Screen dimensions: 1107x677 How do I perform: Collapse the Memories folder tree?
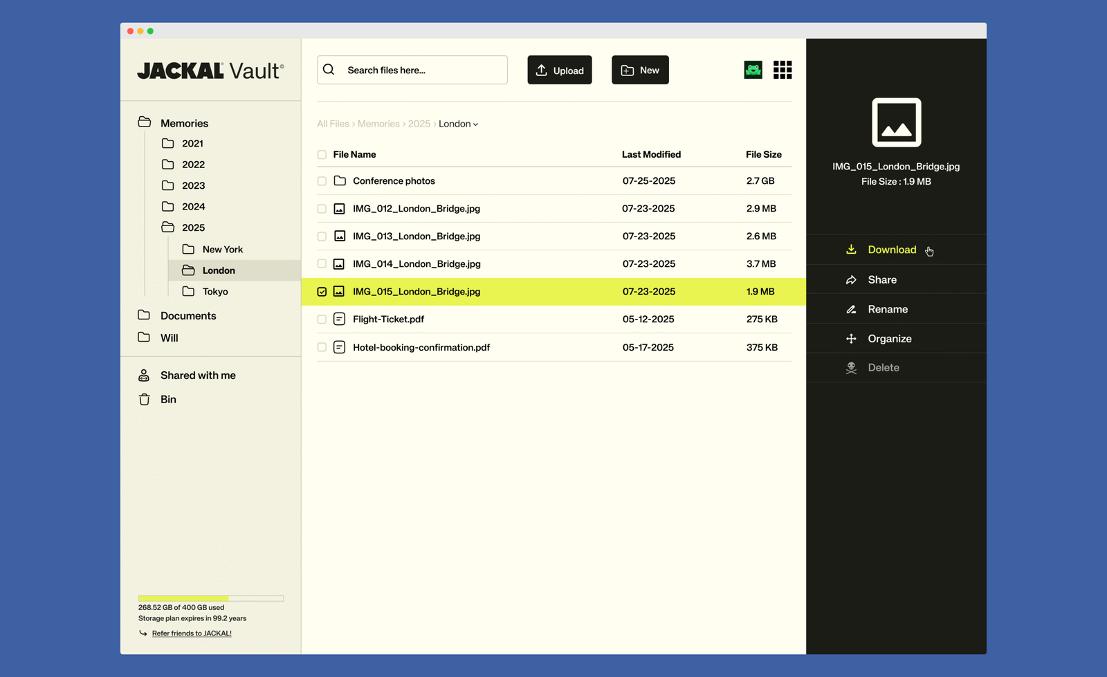(x=145, y=123)
